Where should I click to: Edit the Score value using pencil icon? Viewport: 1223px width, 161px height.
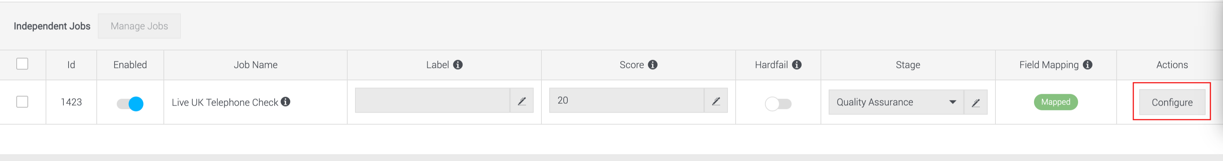716,100
